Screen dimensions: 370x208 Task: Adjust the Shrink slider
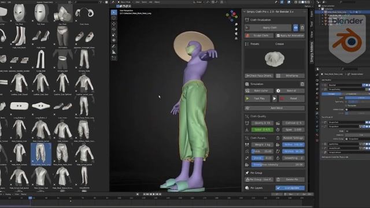coord(262,158)
